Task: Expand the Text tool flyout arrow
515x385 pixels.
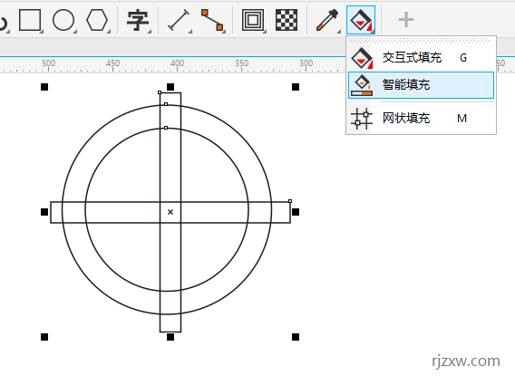Action: [150, 32]
